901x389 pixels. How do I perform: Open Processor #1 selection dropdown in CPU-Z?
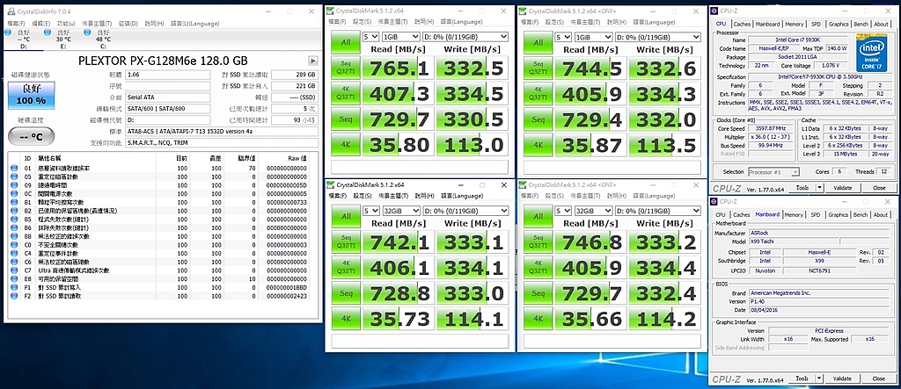pyautogui.click(x=773, y=171)
